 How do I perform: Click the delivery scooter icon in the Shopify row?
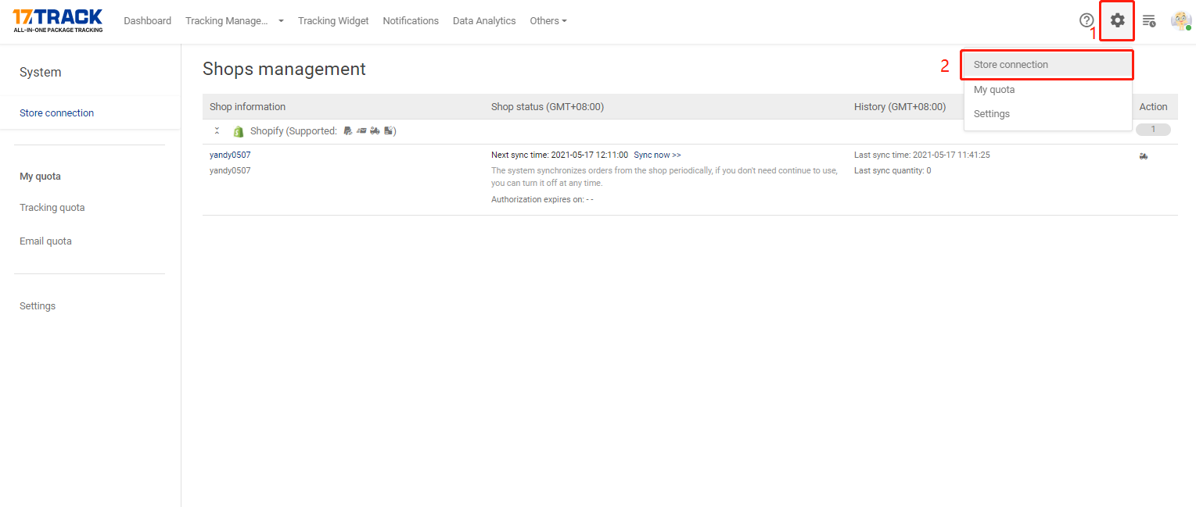tap(375, 130)
